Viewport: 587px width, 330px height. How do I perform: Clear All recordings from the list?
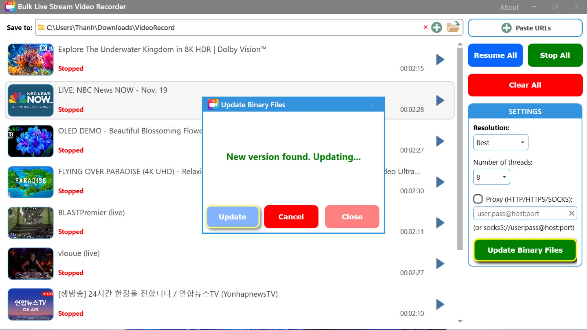(x=525, y=85)
